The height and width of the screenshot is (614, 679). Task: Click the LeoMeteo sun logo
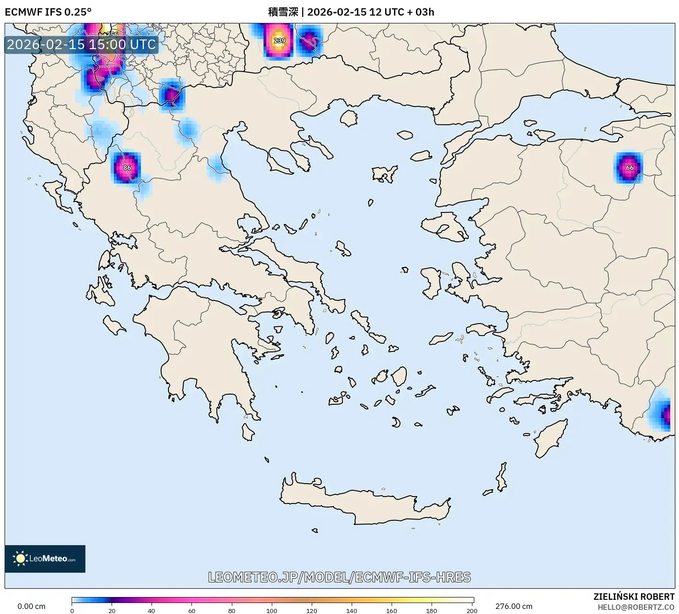(20, 559)
